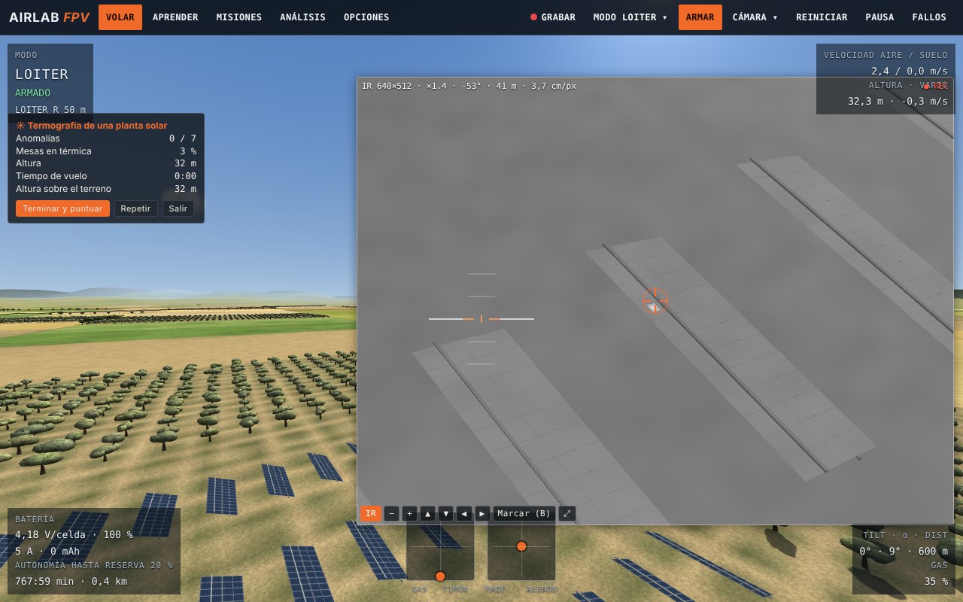963x602 pixels.
Task: Click the mission title Termografía de una planta solar
Action: pos(92,126)
